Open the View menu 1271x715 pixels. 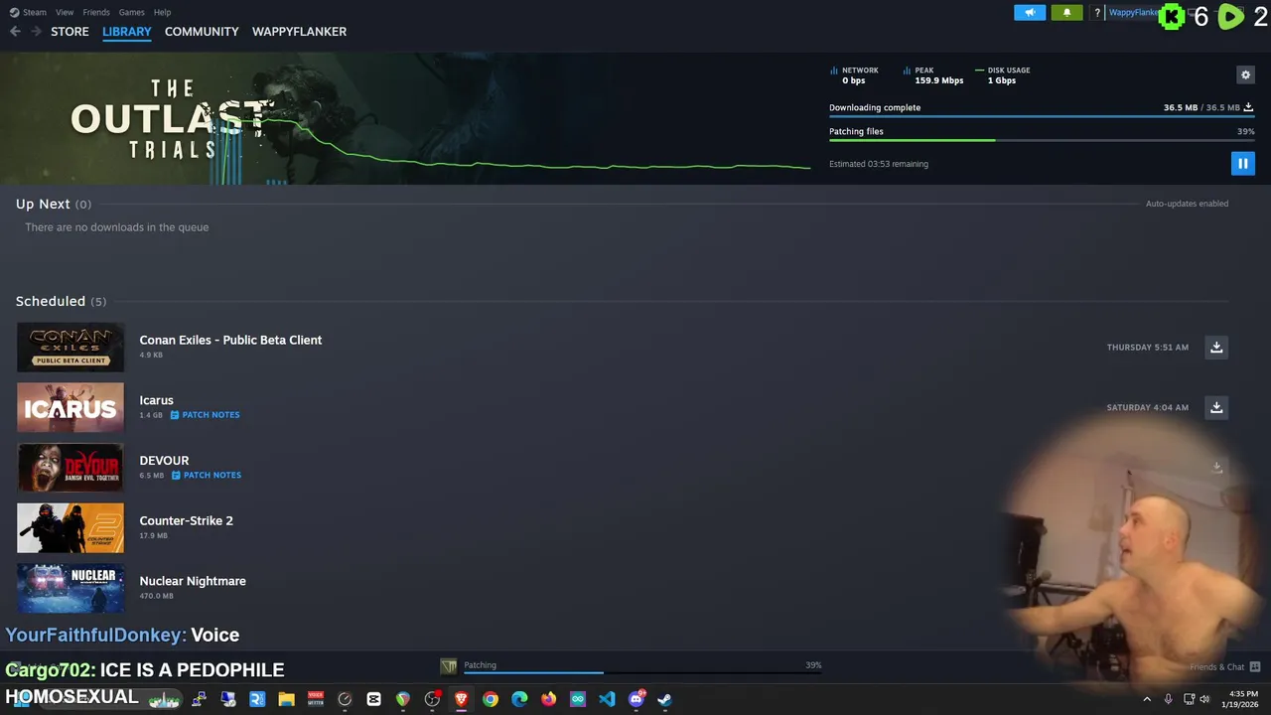[x=65, y=12]
